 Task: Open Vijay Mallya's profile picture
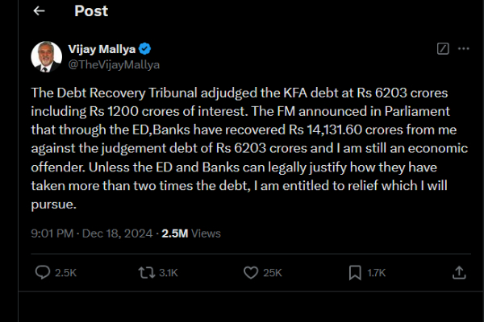pos(45,56)
